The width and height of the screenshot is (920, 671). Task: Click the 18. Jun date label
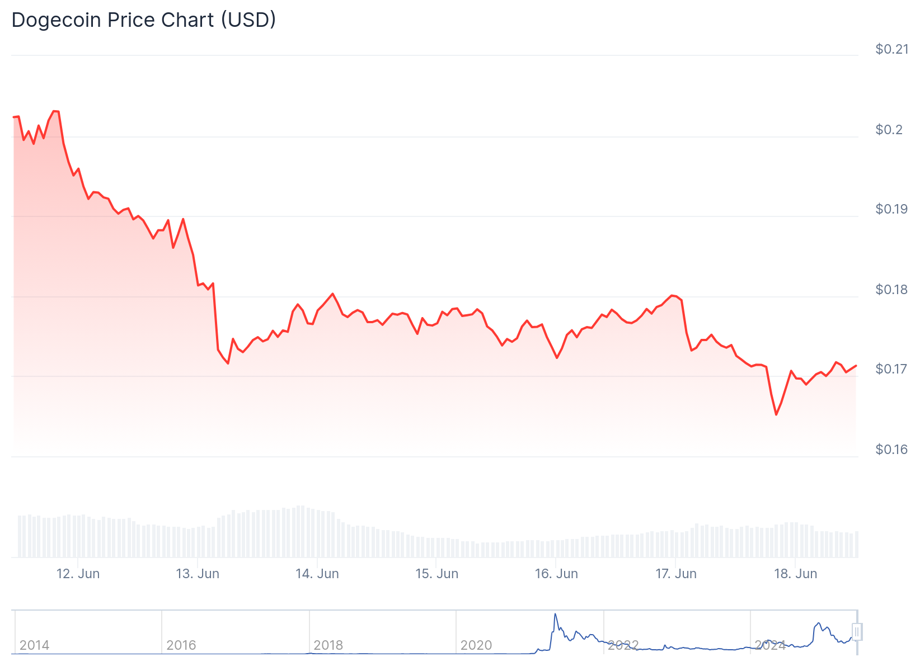(795, 574)
